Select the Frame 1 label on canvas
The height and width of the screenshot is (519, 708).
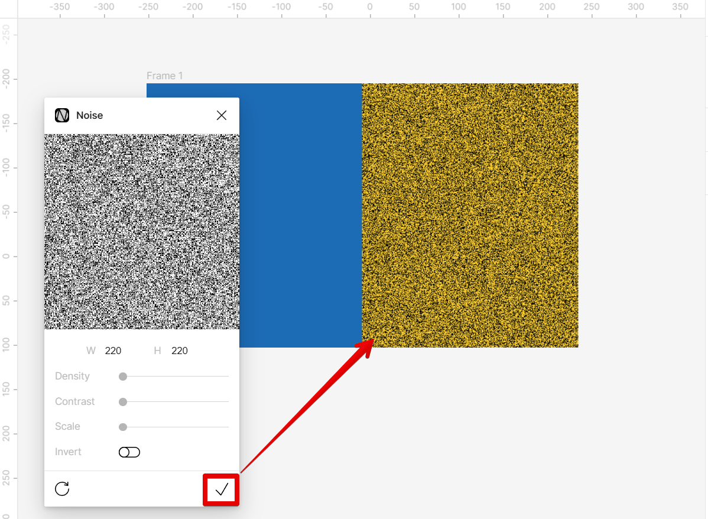(164, 76)
